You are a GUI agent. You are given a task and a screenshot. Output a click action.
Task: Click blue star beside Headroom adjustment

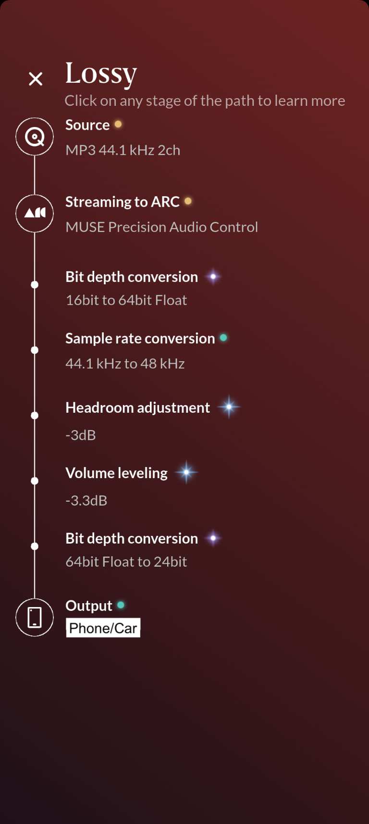pyautogui.click(x=229, y=407)
